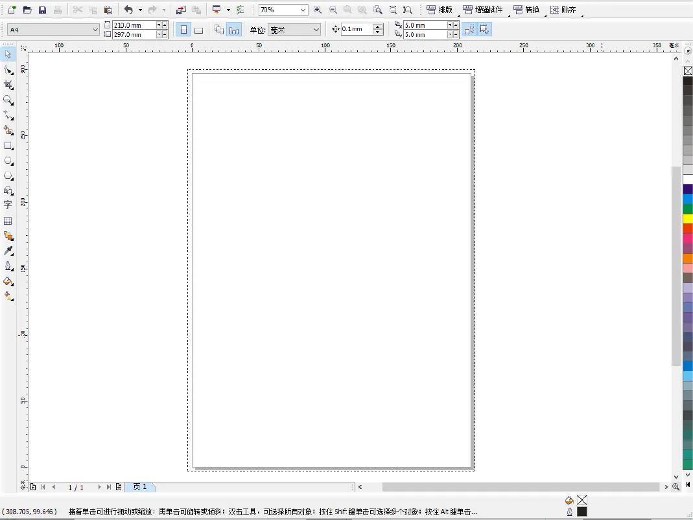Toggle the bounding-box selection mode button
Viewport: 693px width, 520px height.
[484, 30]
